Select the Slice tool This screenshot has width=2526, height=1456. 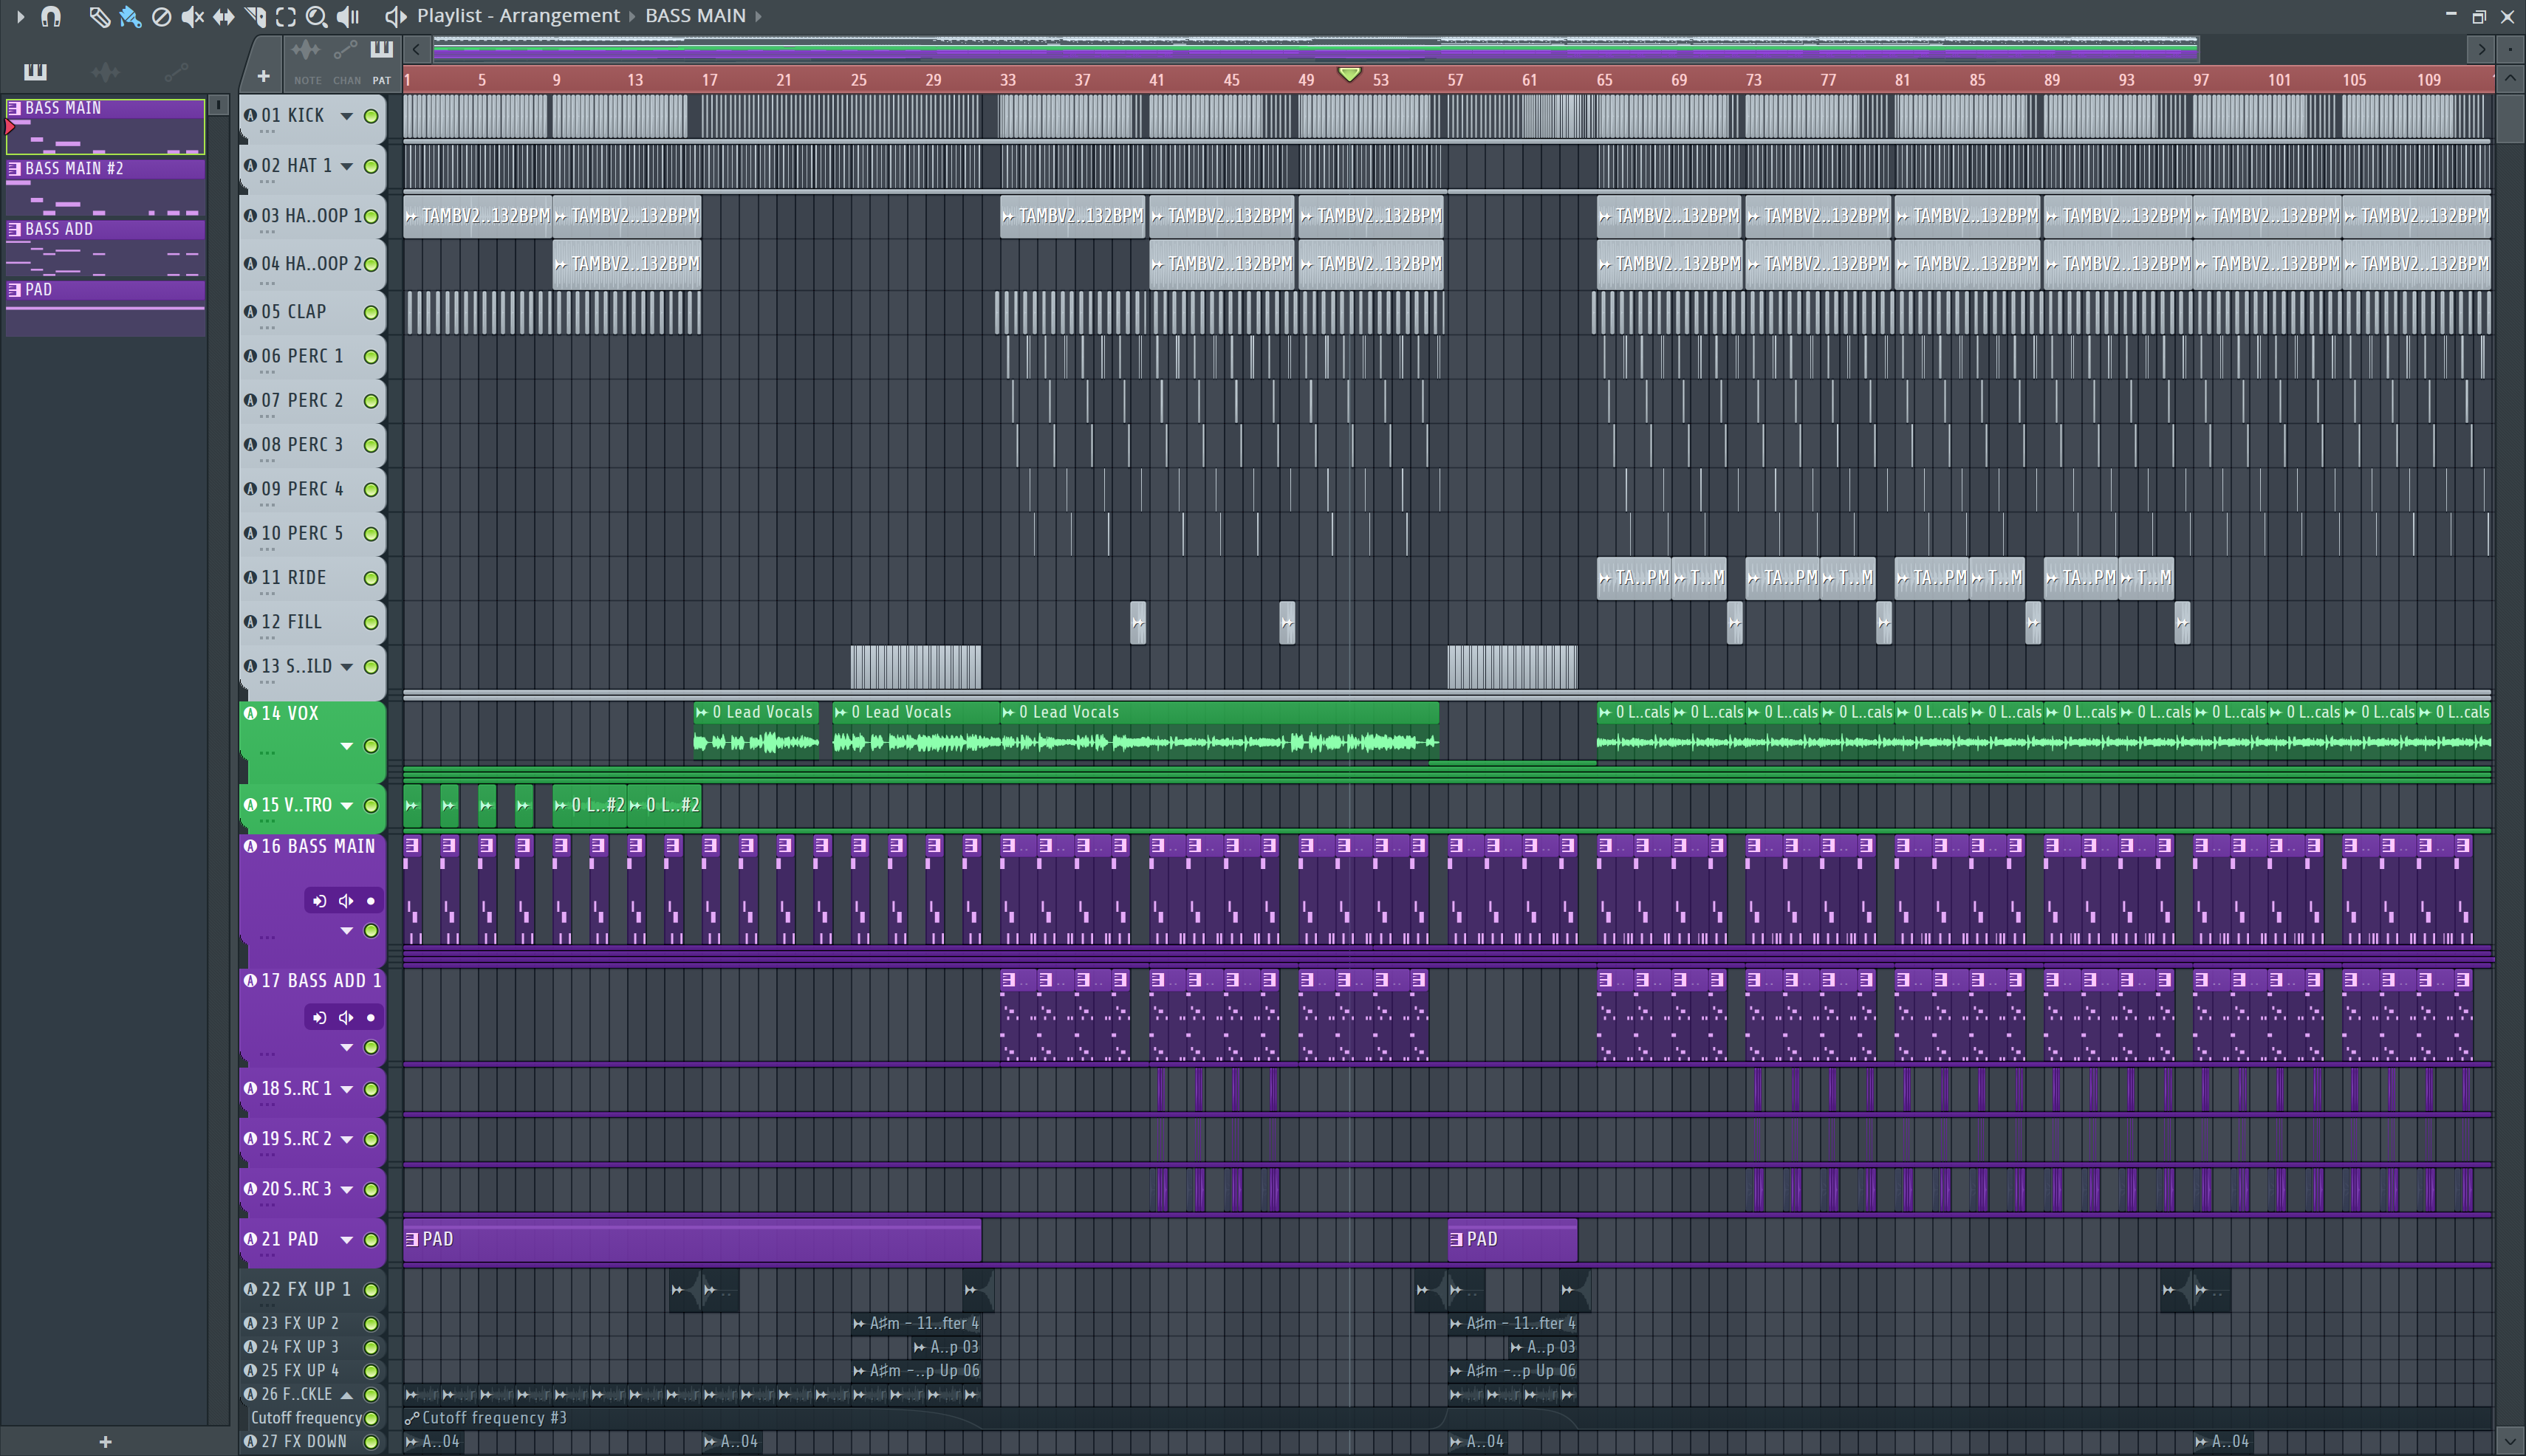coord(255,16)
